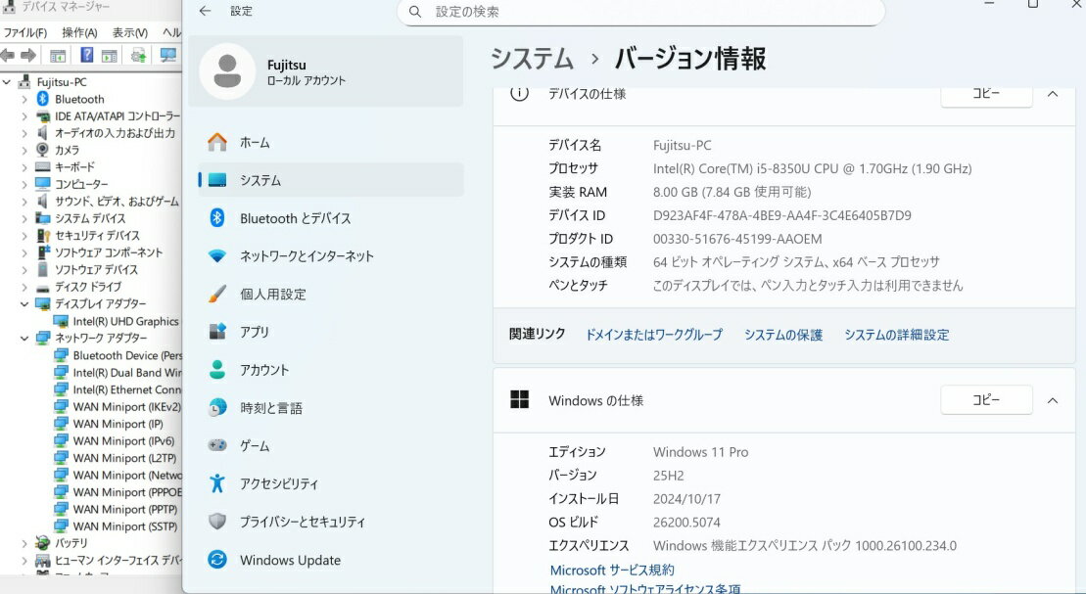Click the ネットワークとインターネット Wi-Fi icon
1086x594 pixels.
pyautogui.click(x=217, y=256)
